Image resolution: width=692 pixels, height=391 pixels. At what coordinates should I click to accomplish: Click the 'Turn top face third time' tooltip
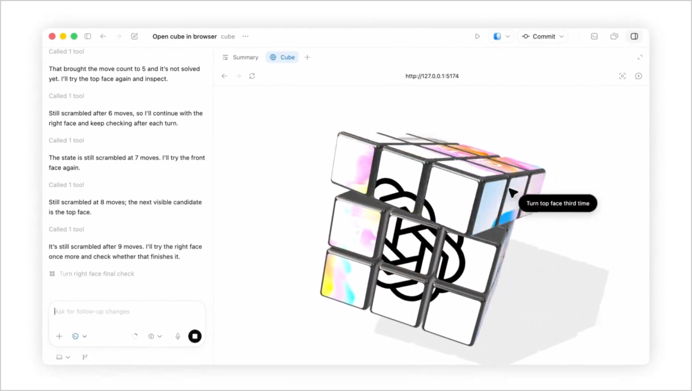(x=558, y=203)
